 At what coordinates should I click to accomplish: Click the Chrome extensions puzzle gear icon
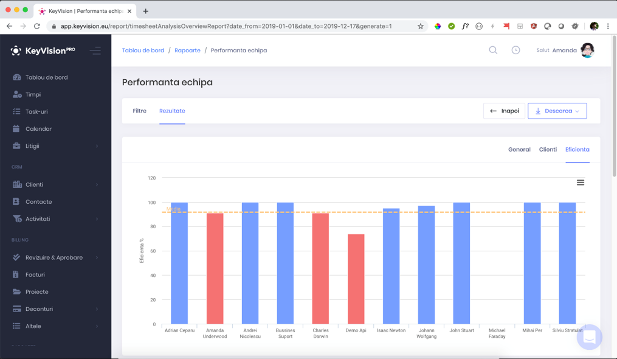[575, 26]
